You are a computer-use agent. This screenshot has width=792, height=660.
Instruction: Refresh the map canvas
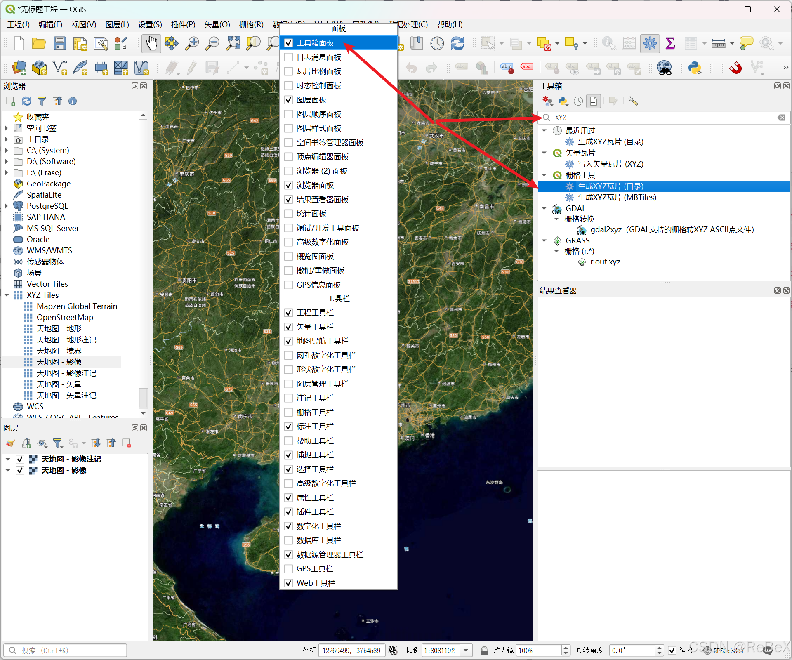(457, 43)
